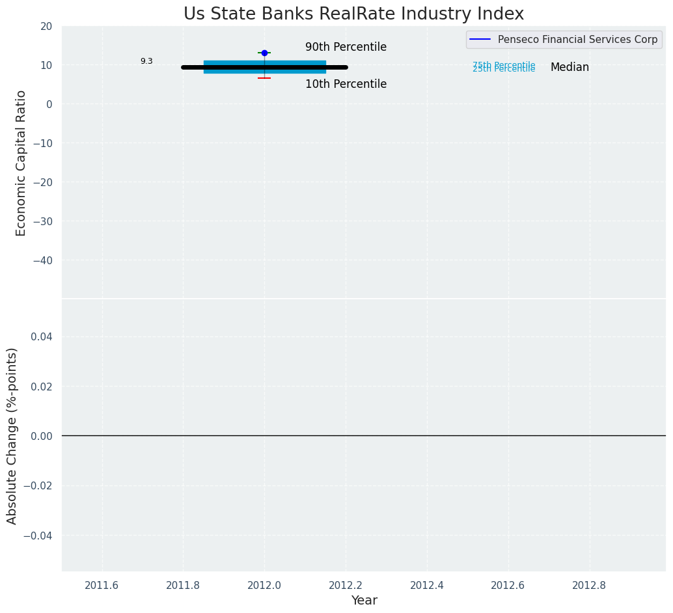The image size is (673, 613).
Task: Select the 10th Percentile annotation label
Action: pos(346,85)
